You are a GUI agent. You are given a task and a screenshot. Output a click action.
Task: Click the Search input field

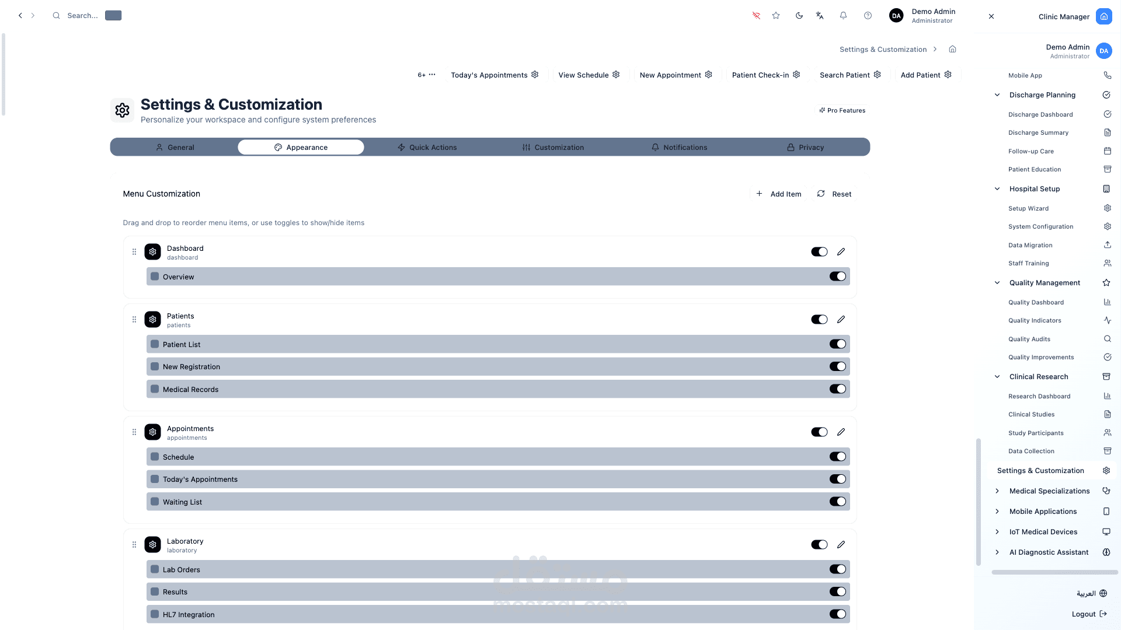82,16
